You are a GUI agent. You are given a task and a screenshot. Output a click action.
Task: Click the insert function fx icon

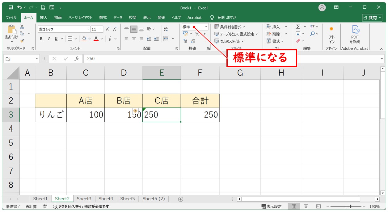pos(77,59)
